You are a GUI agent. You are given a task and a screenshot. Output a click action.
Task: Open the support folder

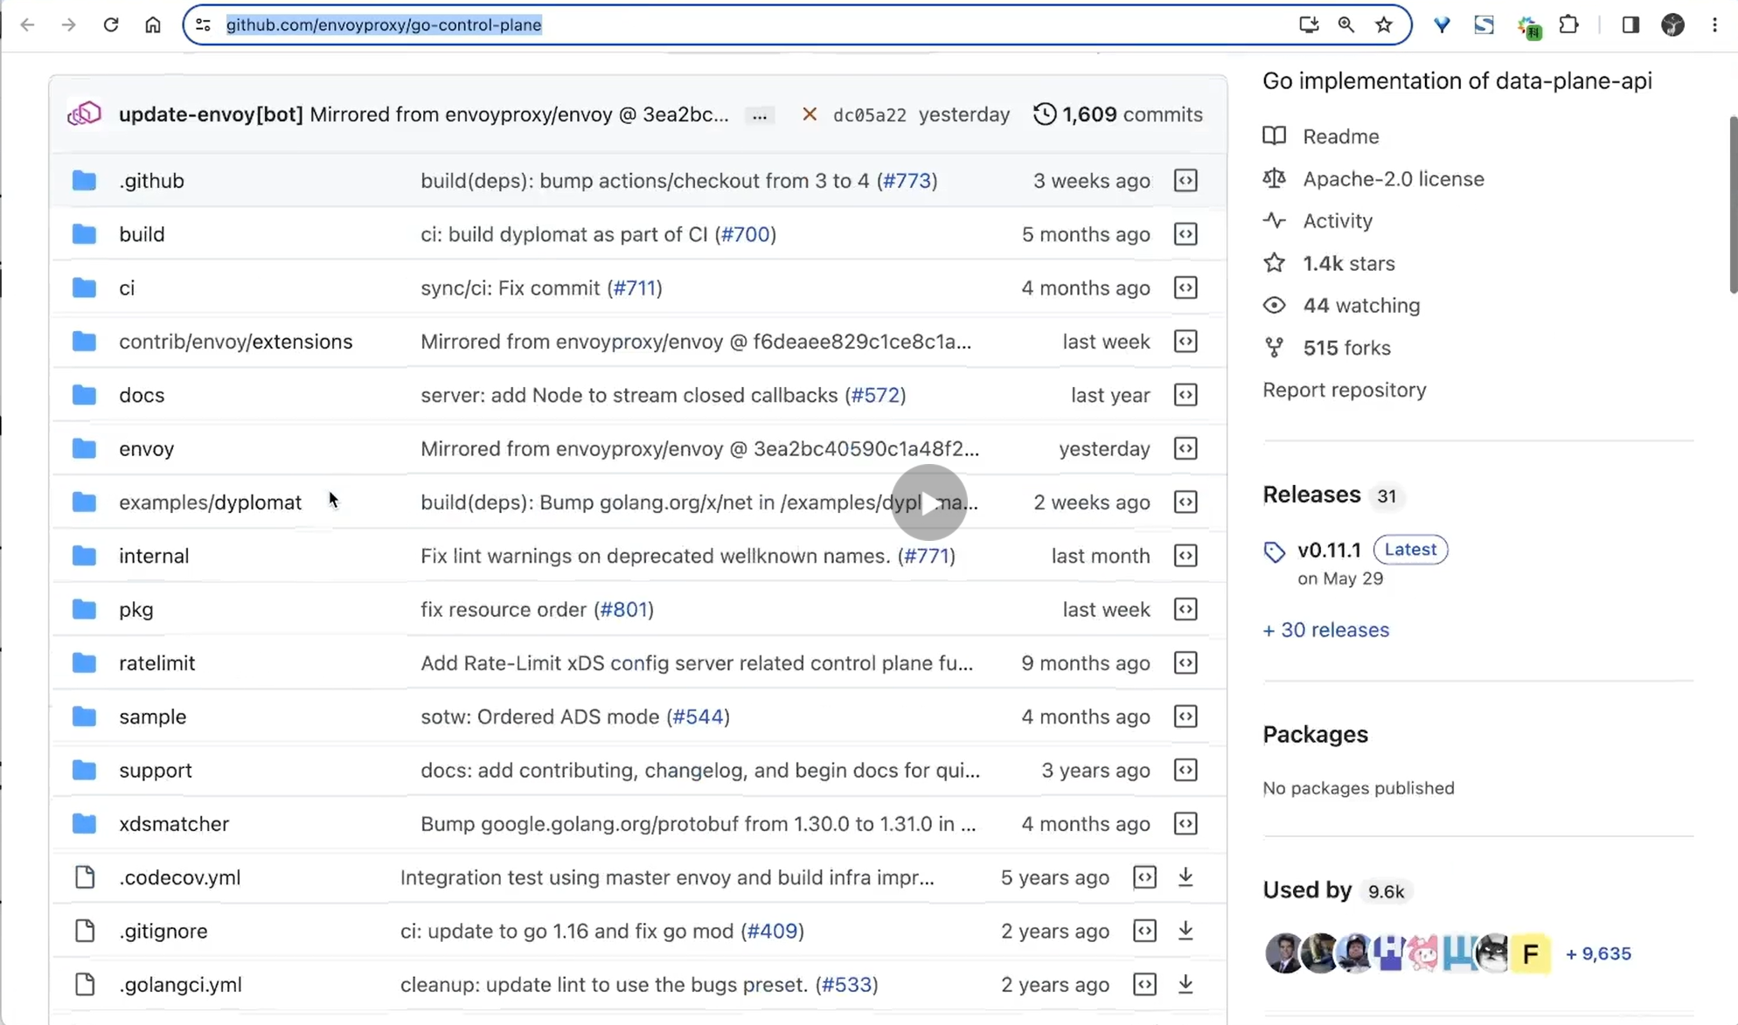[x=156, y=770]
